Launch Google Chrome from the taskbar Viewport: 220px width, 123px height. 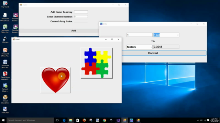tap(104, 120)
